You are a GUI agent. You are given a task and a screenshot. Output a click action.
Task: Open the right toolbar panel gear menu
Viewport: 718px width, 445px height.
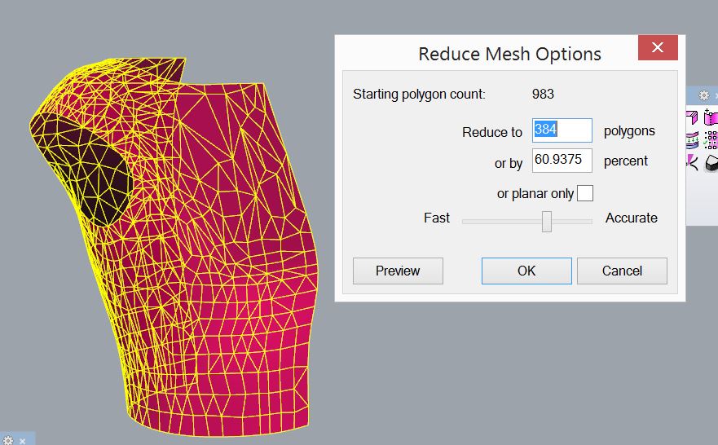[x=704, y=95]
